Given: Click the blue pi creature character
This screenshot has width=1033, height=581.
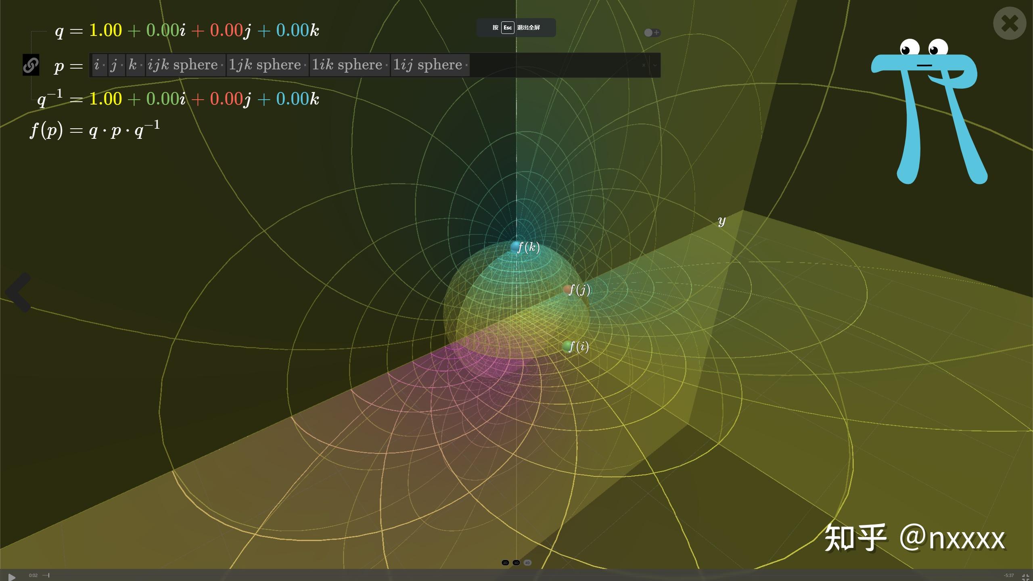Looking at the screenshot, I should pyautogui.click(x=929, y=111).
